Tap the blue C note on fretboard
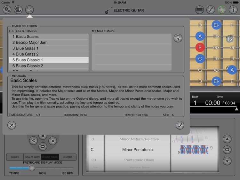This screenshot has height=180, width=240. pyautogui.click(x=200, y=59)
